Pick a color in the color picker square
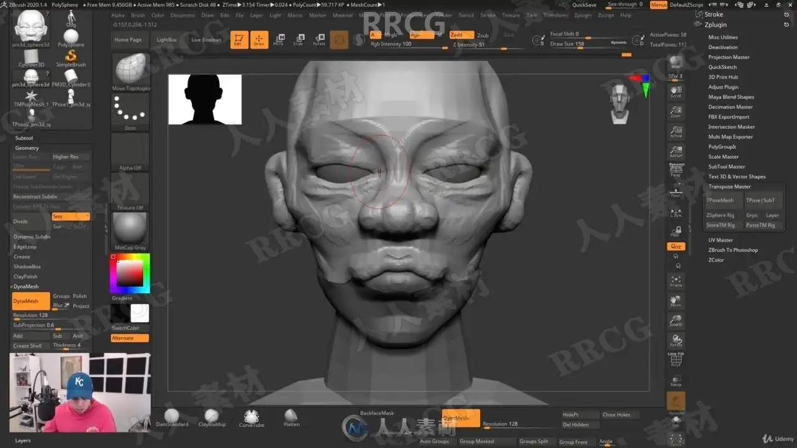Viewport: 797px width, 448px height. click(x=130, y=273)
